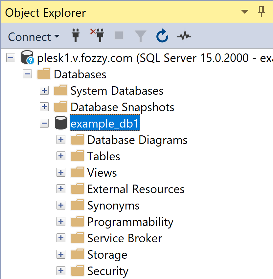Viewport: 273px width, 279px height.
Task: Refresh Object Explorer with circular arrow icon
Action: click(x=162, y=36)
